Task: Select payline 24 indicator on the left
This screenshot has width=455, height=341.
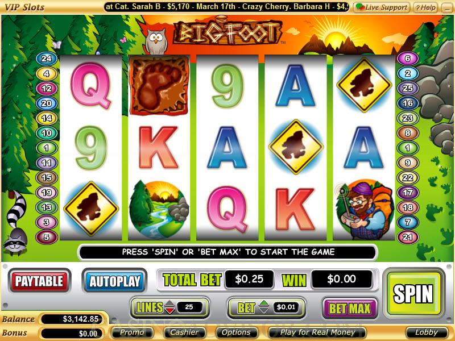Action: point(47,59)
